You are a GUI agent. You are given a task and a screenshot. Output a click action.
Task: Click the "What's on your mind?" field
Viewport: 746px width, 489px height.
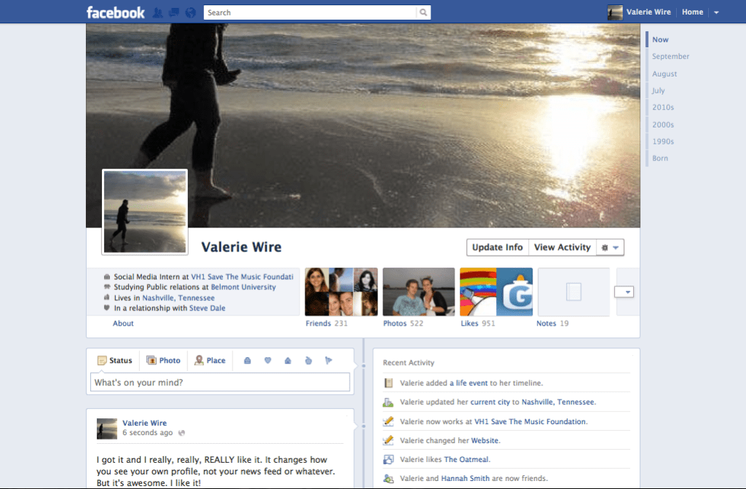(220, 383)
